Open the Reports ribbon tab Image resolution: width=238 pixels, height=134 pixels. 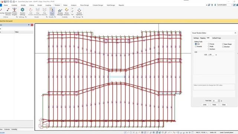[x=121, y=5]
